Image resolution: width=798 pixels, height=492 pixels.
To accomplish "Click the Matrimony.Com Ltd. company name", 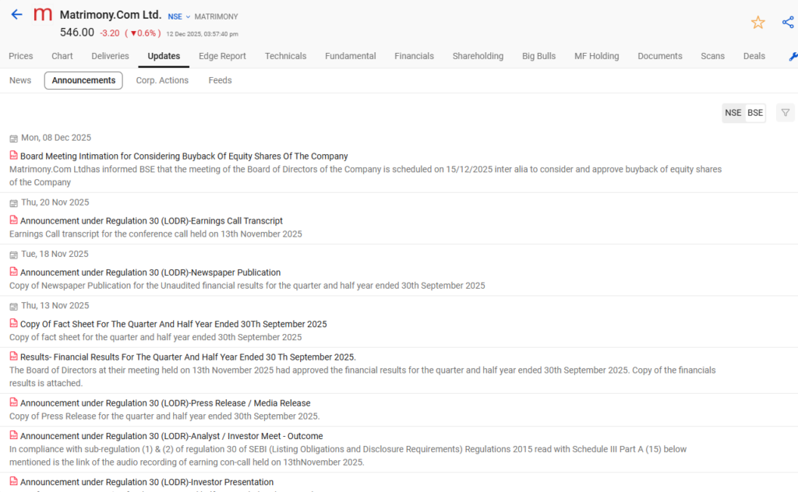I will tap(111, 15).
